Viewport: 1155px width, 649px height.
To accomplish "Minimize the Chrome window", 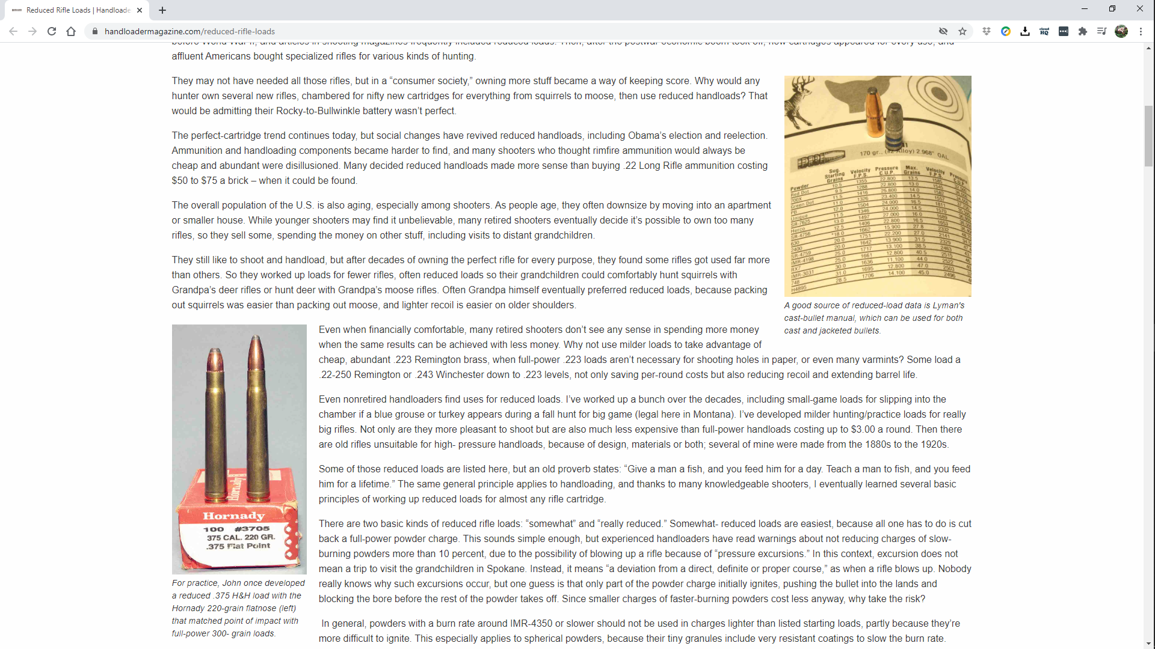I will point(1085,9).
